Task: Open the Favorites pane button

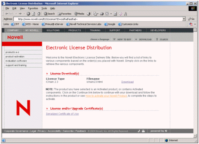Action: coord(64,14)
